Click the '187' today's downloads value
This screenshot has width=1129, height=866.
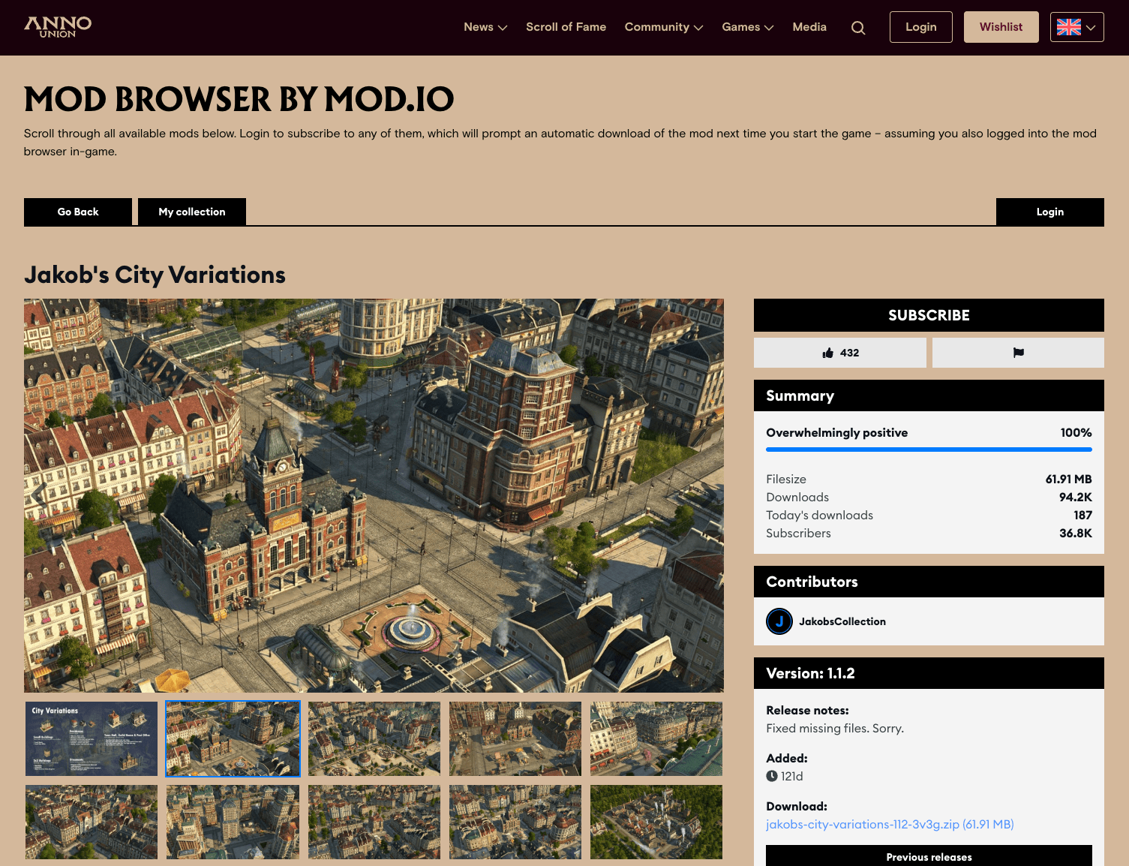click(1082, 515)
